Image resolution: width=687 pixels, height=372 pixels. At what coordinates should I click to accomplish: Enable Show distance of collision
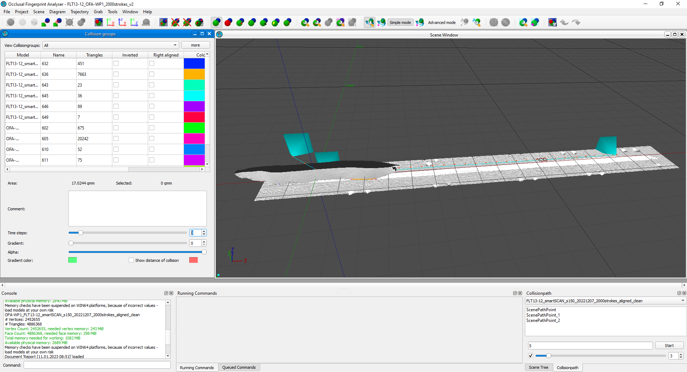pyautogui.click(x=131, y=260)
